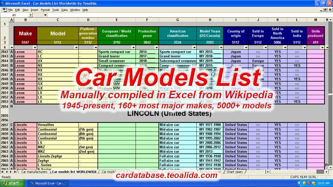Open the Insert menu
The height and width of the screenshot is (187, 333).
pos(34,10)
